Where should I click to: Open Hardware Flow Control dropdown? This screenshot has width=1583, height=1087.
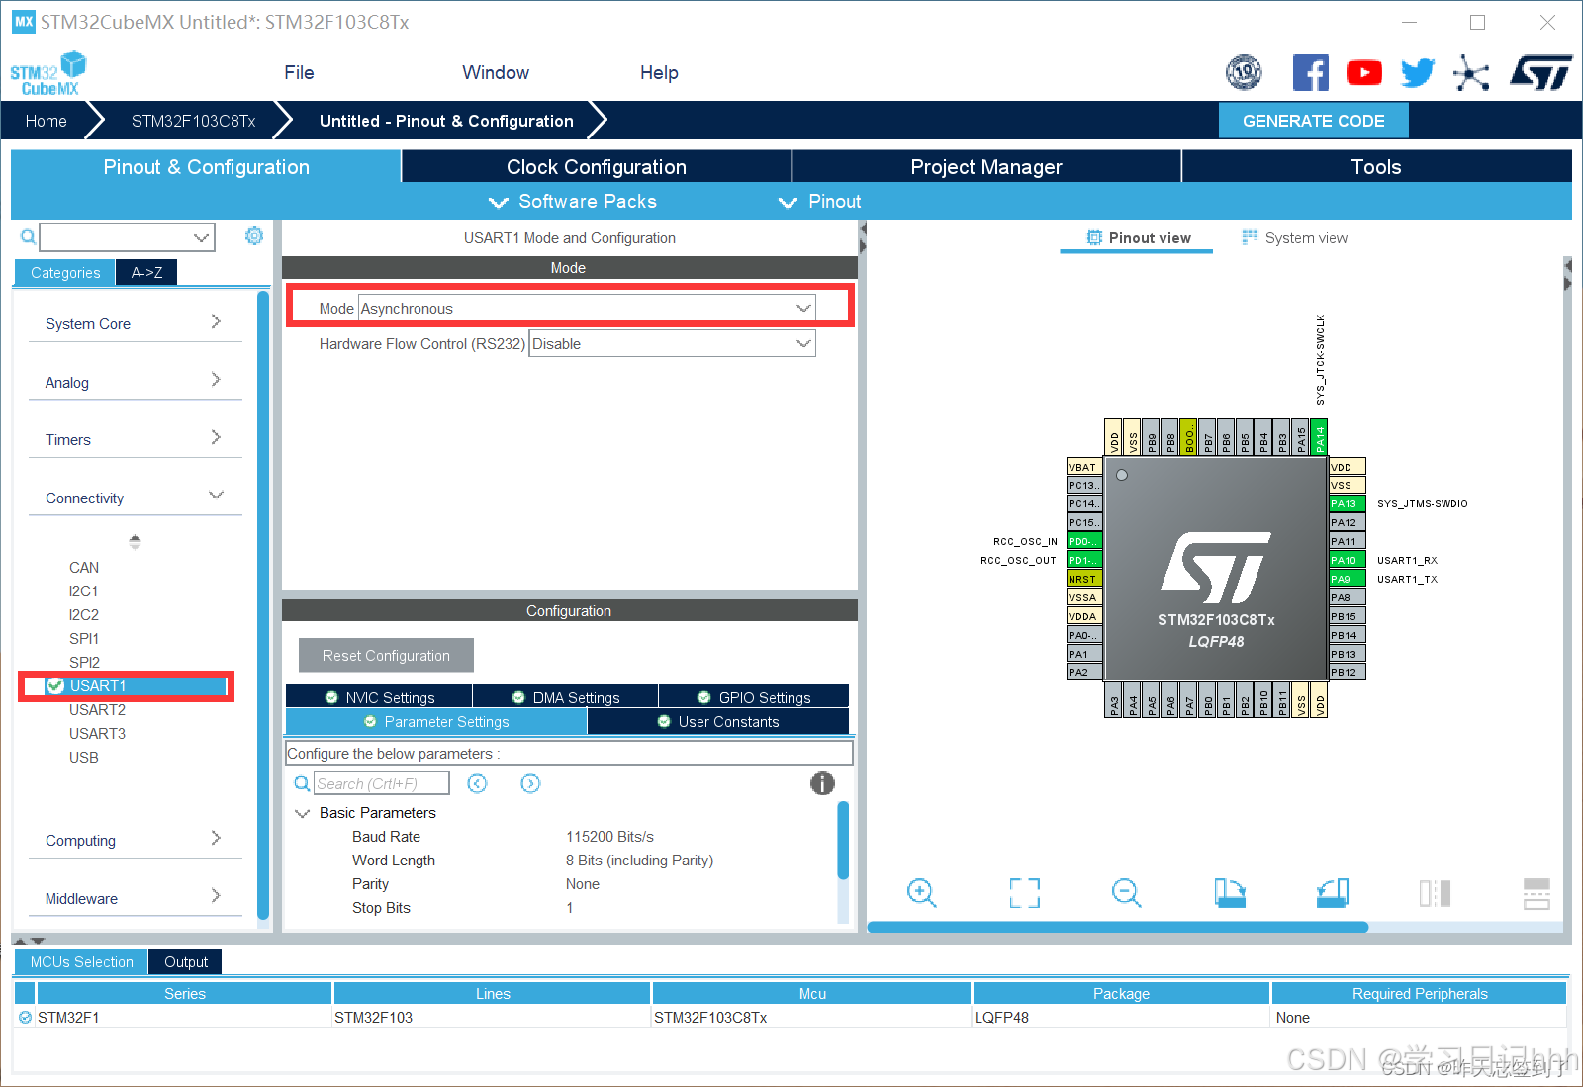point(672,344)
